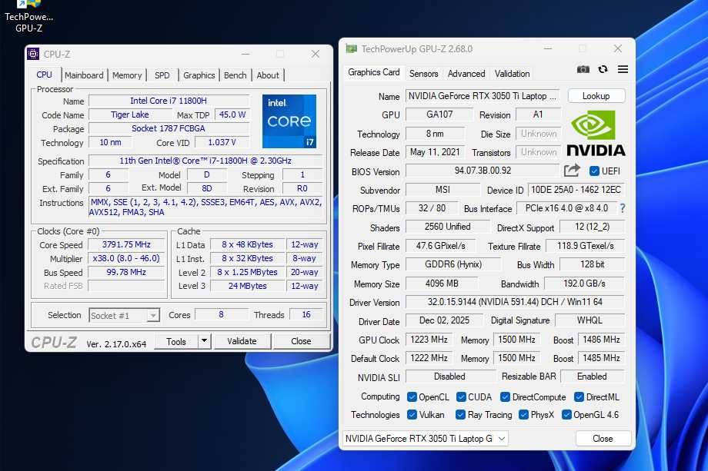Click the GA107 GPU field
Viewport: 708px width, 471px height.
tap(439, 114)
